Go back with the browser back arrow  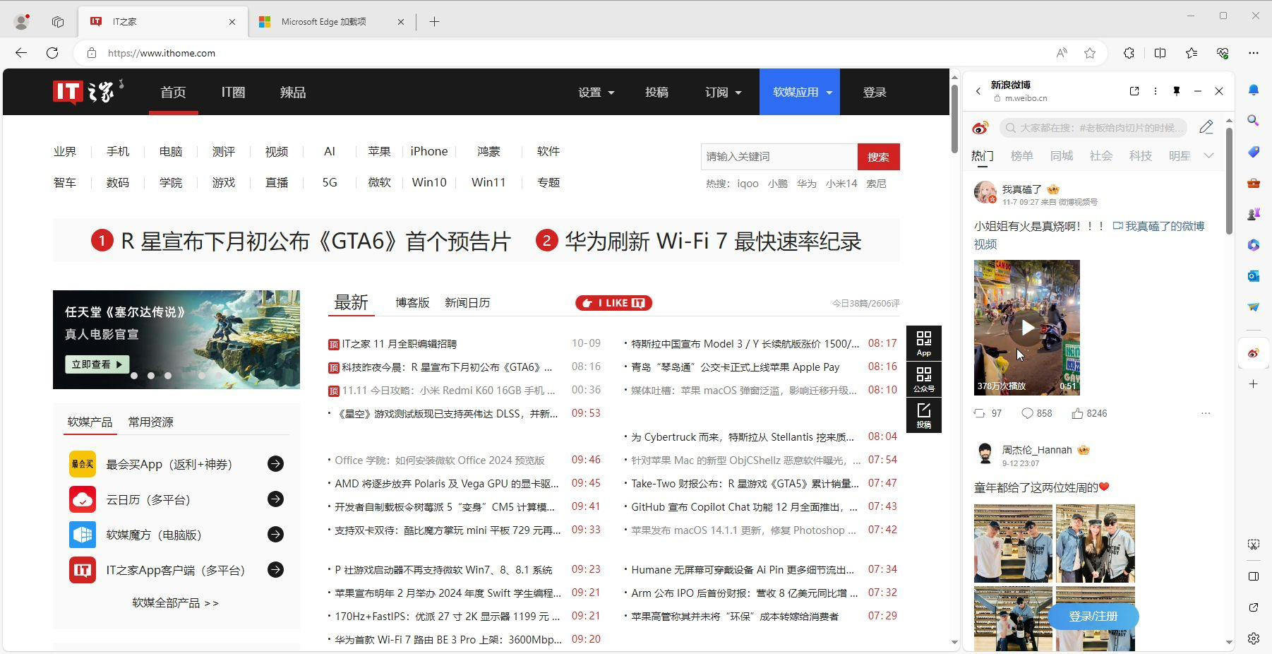coord(21,53)
